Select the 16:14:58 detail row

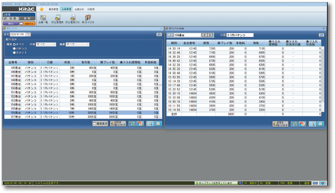click(244, 110)
